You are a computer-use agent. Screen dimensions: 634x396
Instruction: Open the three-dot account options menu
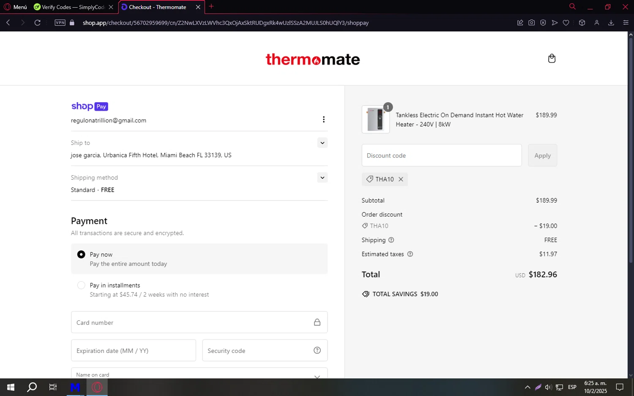[x=324, y=119]
